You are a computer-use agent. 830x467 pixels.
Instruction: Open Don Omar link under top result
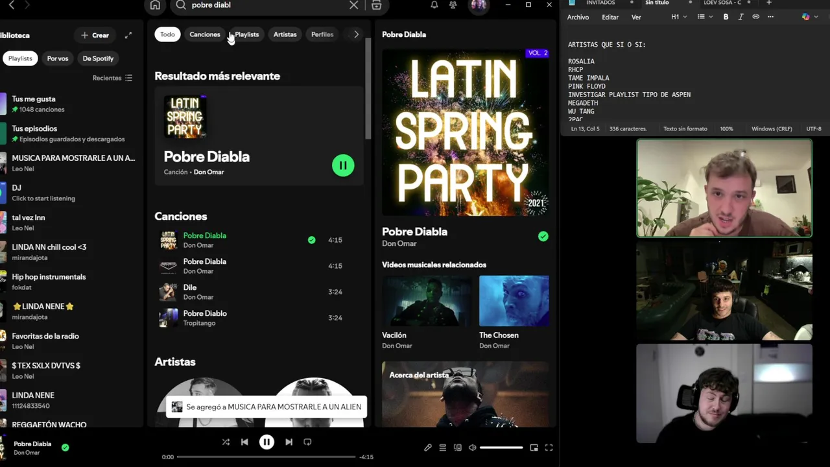pyautogui.click(x=209, y=172)
